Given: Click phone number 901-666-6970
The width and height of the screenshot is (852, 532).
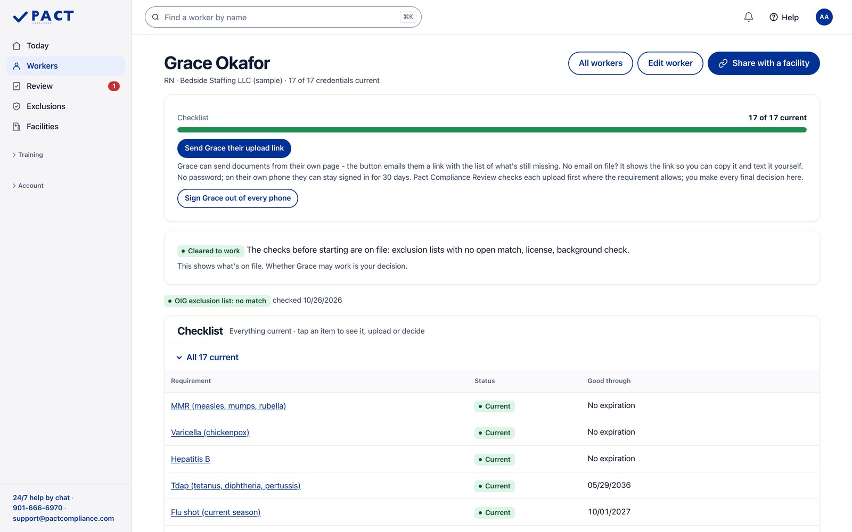Looking at the screenshot, I should [38, 508].
